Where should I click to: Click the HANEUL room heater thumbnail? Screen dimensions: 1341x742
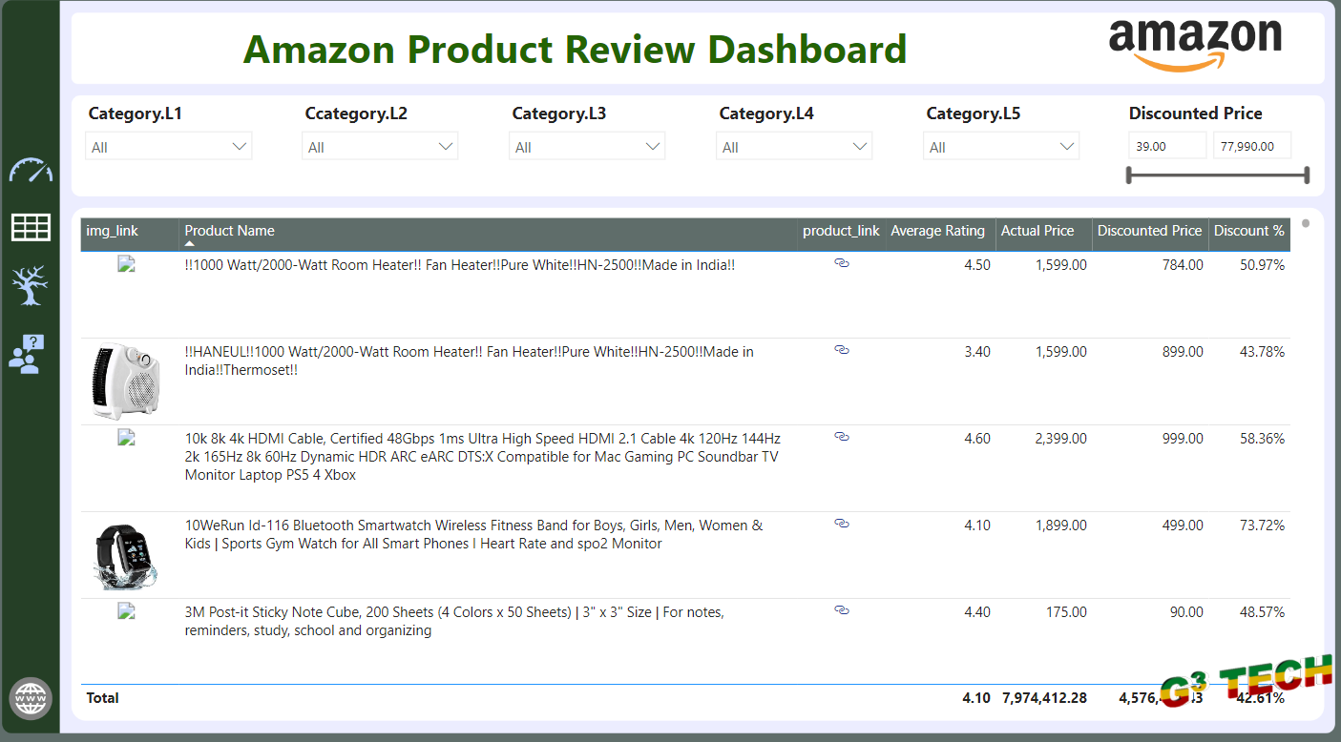point(126,381)
